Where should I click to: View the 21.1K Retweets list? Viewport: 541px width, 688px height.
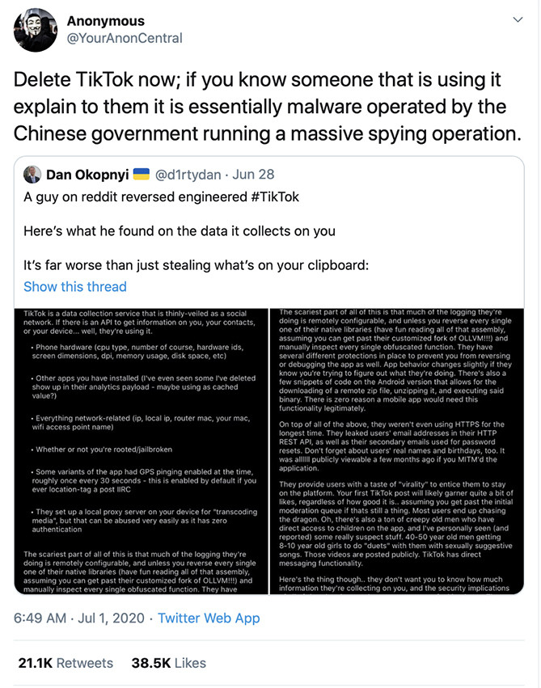[66, 663]
